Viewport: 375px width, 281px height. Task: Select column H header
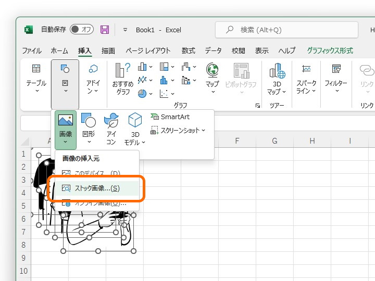312,141
